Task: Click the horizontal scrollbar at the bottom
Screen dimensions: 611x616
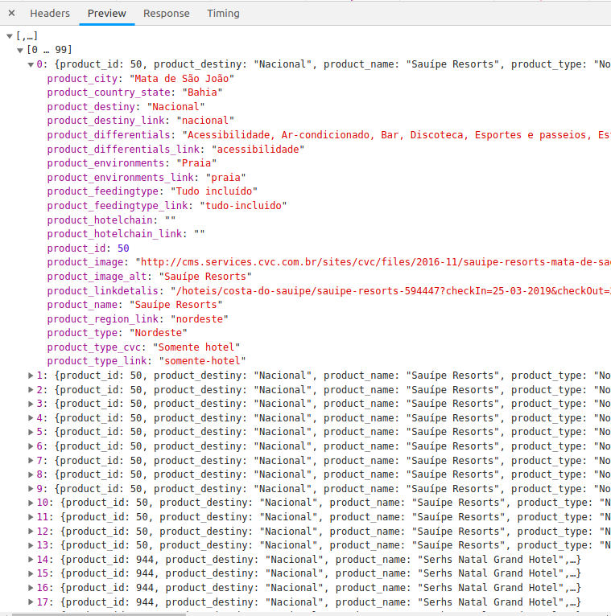Action: pyautogui.click(x=98, y=614)
